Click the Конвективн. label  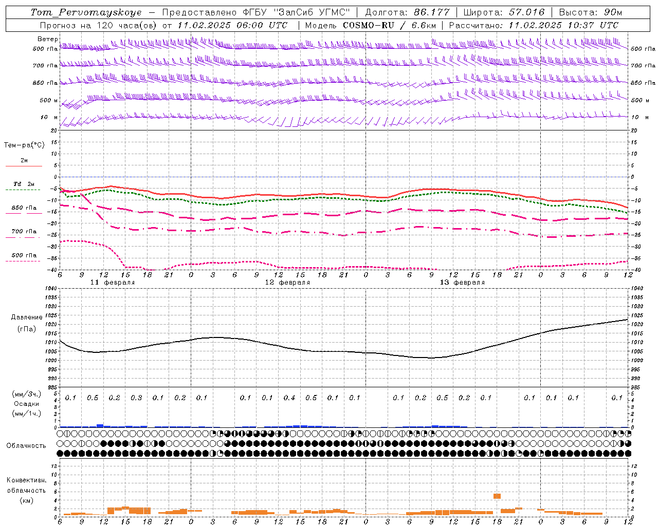tap(26, 480)
